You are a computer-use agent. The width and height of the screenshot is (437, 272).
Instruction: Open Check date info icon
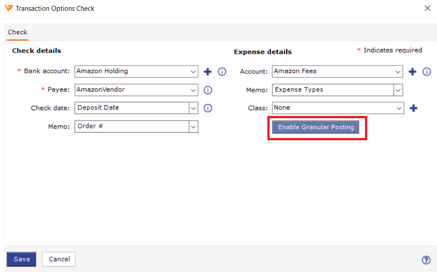tap(208, 108)
